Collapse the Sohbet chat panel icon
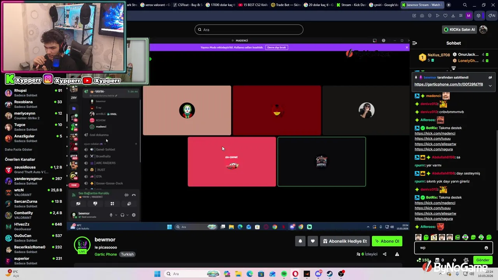The image size is (498, 280). click(415, 43)
